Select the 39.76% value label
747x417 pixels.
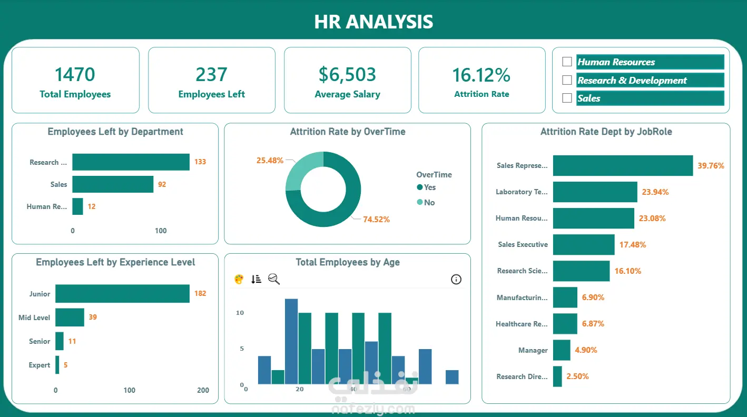711,165
